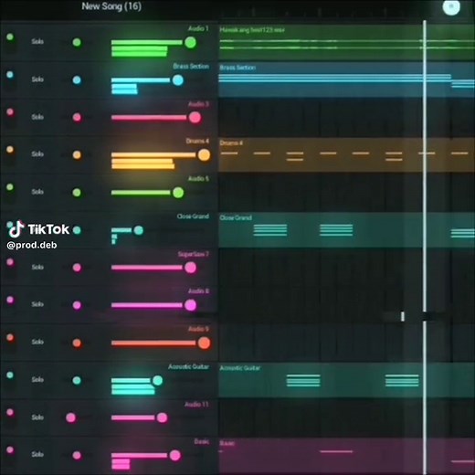Grab the Audio 8 volume fader knob
Viewport: 475px width, 475px height.
coord(191,305)
